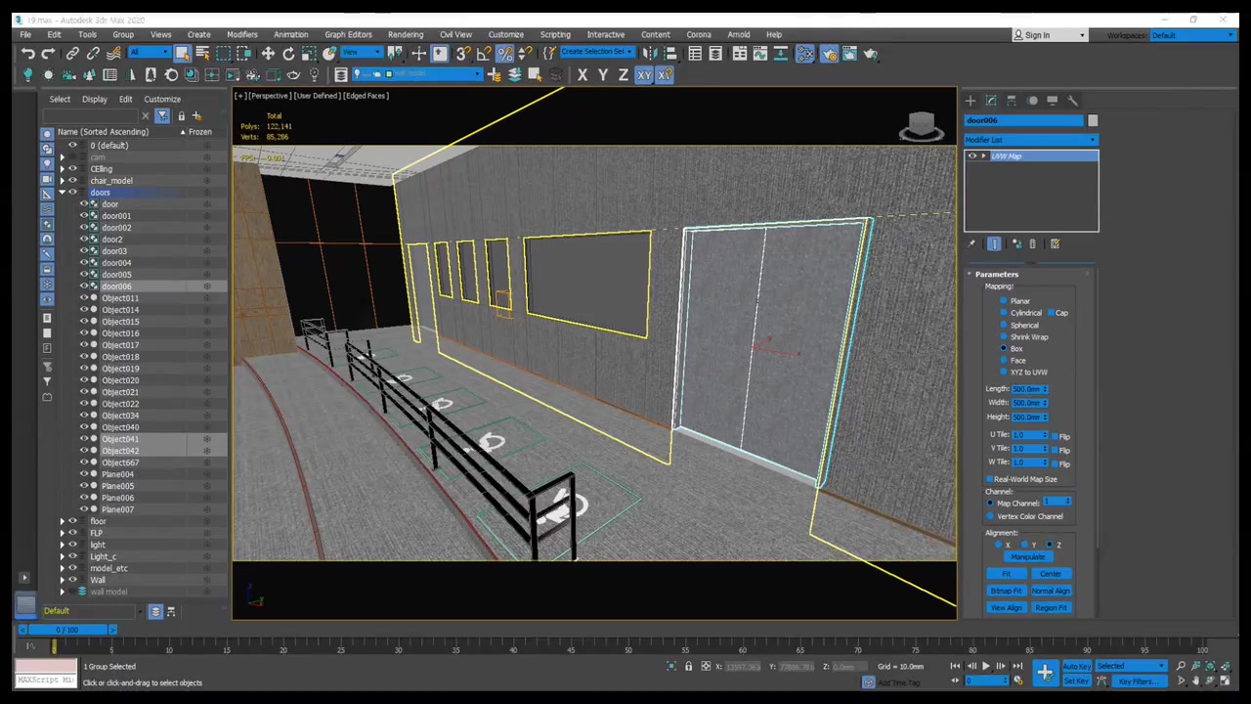Click the Play Animation button
This screenshot has height=704, width=1251.
click(x=985, y=667)
